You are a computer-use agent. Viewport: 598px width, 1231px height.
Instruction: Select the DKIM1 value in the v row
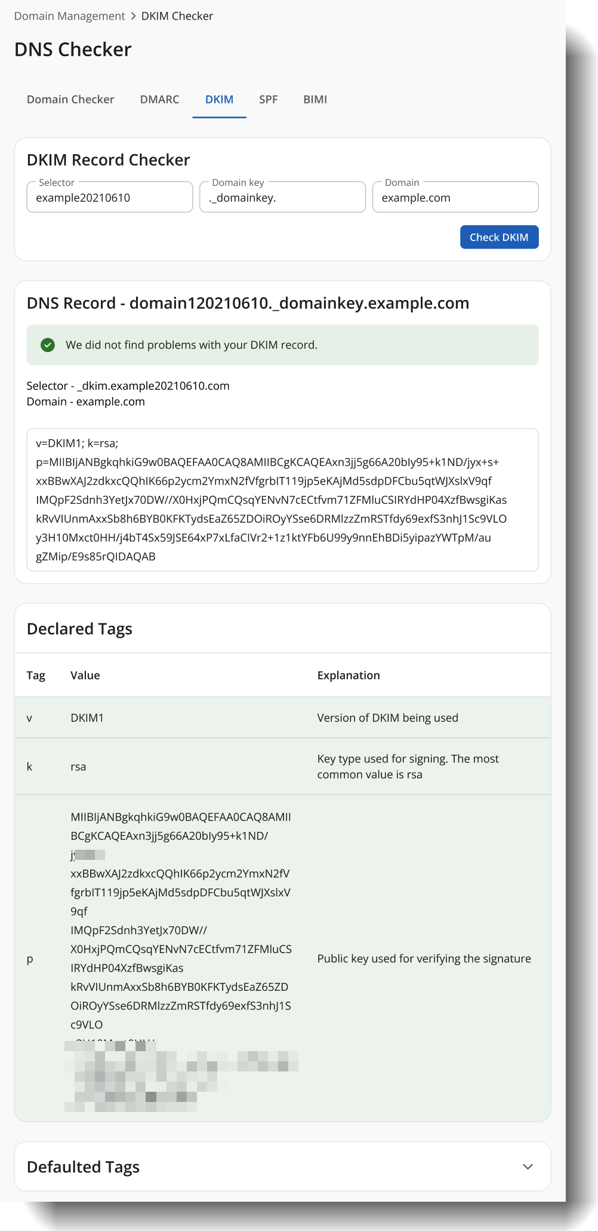pyautogui.click(x=87, y=718)
